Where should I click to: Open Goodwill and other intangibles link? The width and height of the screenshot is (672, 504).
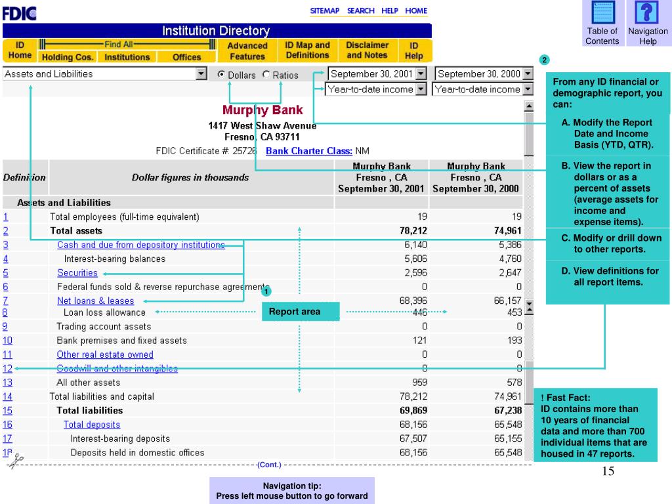click(x=117, y=369)
